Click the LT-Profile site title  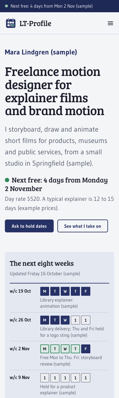31,23
